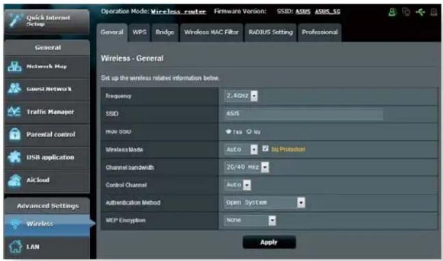Image resolution: width=443 pixels, height=261 pixels.
Task: Switch to the RADIUS Setting tab
Action: (x=270, y=32)
